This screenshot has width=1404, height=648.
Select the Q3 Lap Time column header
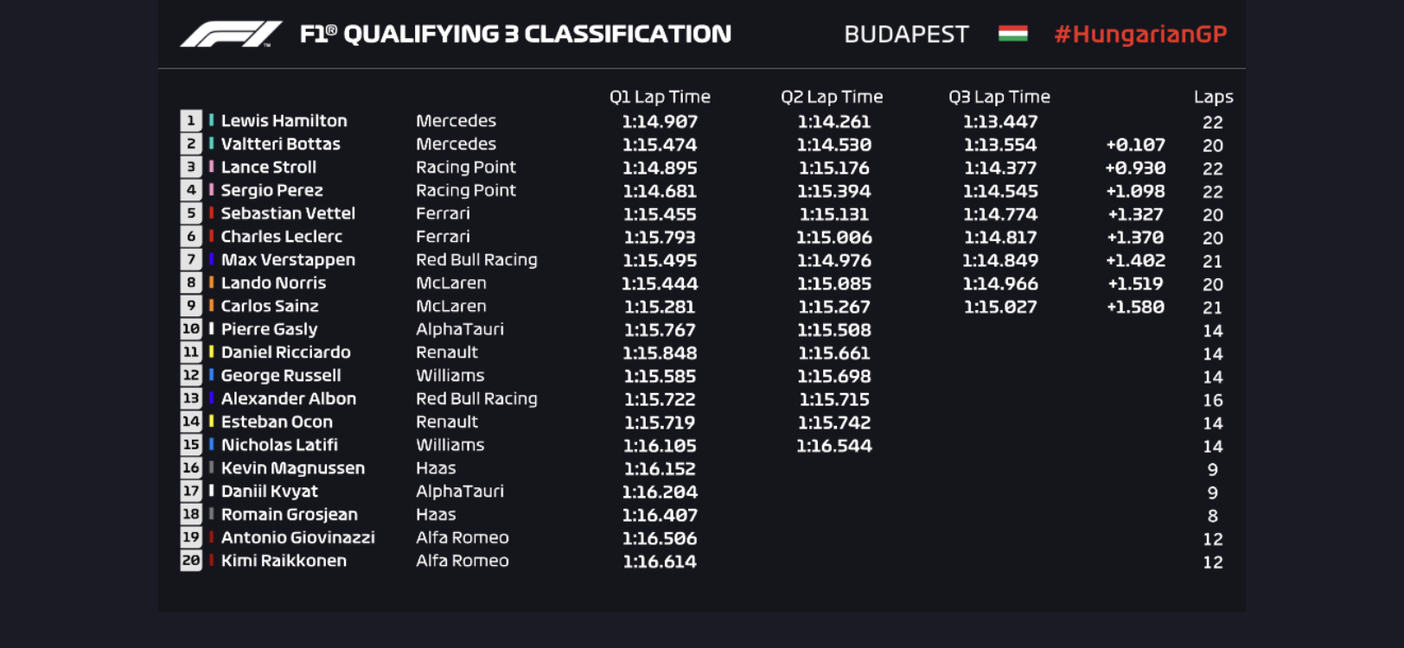pyautogui.click(x=999, y=97)
